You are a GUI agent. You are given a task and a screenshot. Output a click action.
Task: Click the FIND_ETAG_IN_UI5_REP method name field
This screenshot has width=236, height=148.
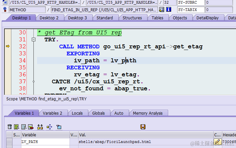(x=104, y=10)
